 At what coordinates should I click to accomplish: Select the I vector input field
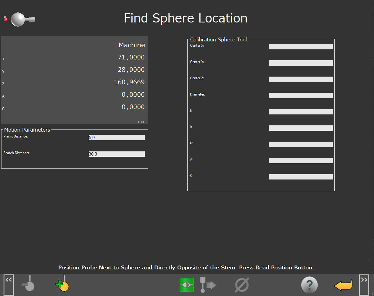(301, 112)
